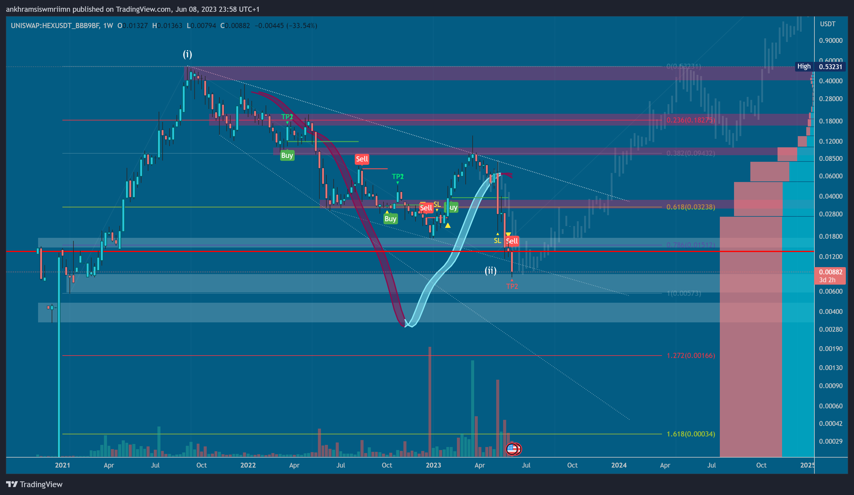Select the Fib 0.786(0.01512) label
The height and width of the screenshot is (495, 854).
[x=691, y=245]
